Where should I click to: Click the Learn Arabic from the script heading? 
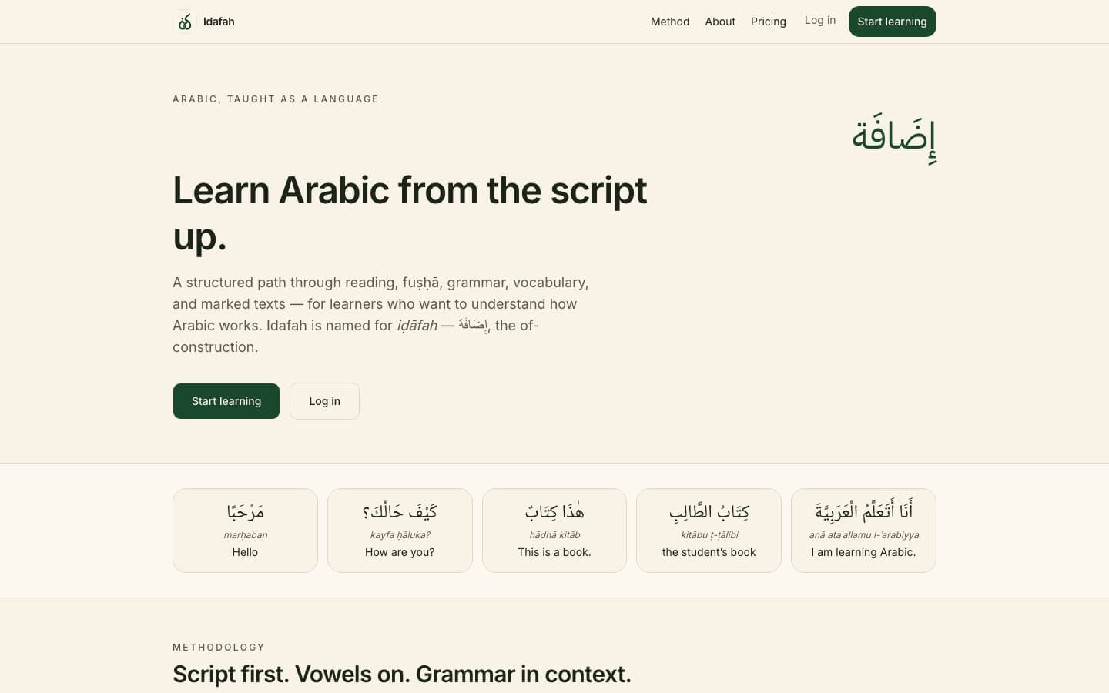click(410, 213)
